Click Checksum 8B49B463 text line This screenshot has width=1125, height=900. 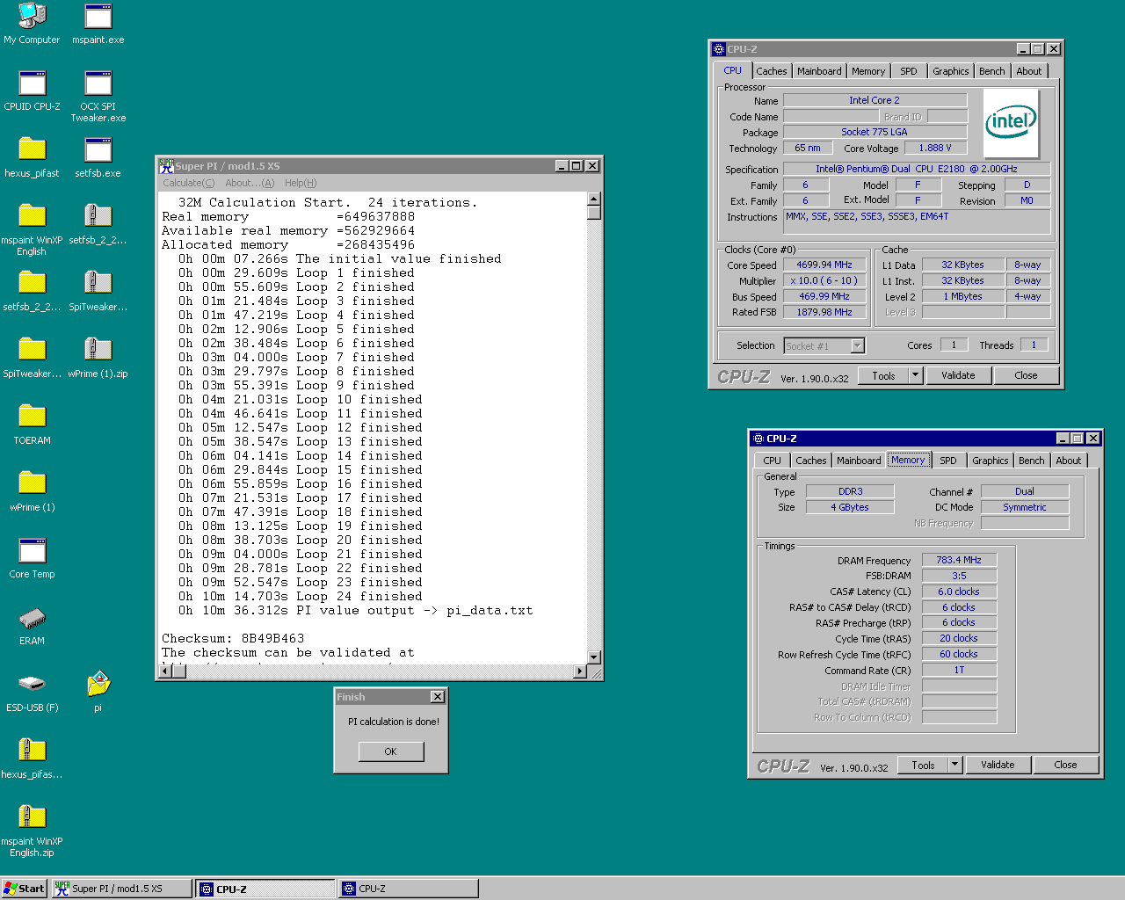[x=233, y=639]
